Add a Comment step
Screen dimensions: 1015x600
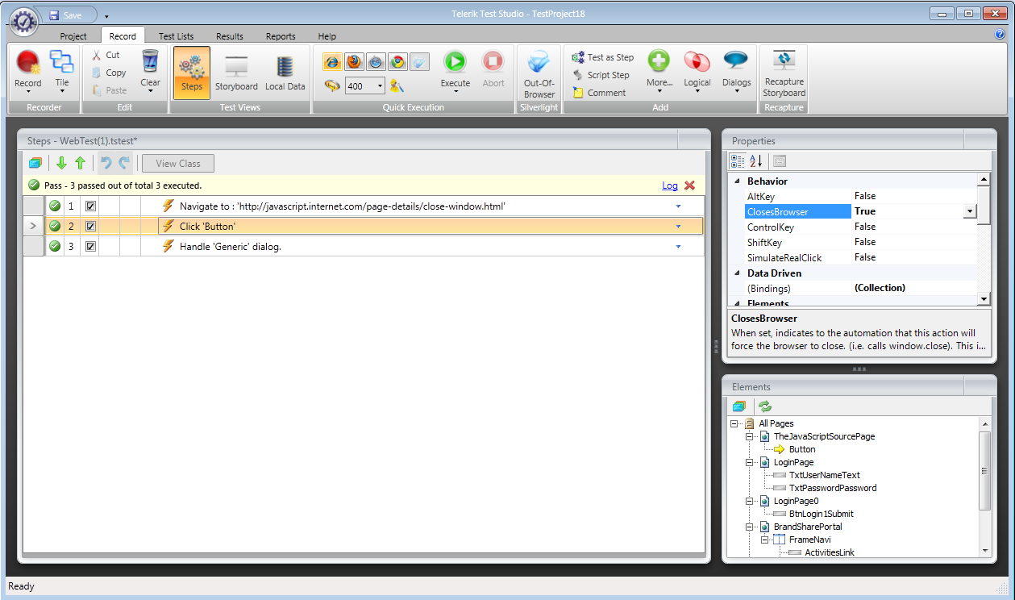(x=599, y=93)
